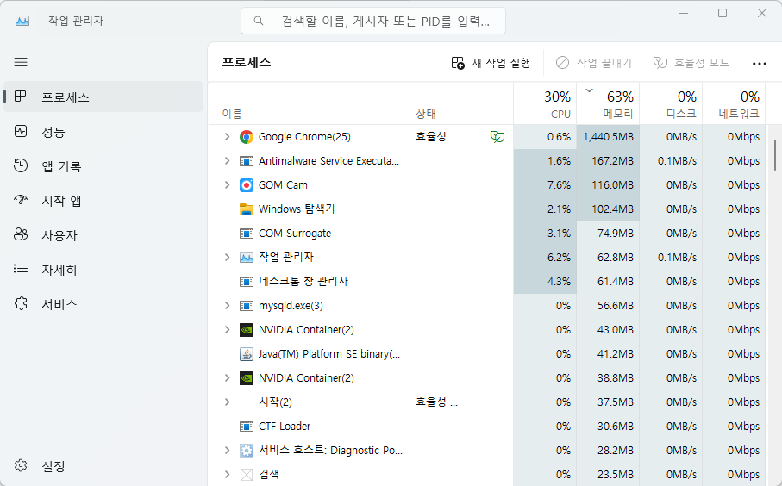Click the Antimalware Service Executable icon

[247, 161]
